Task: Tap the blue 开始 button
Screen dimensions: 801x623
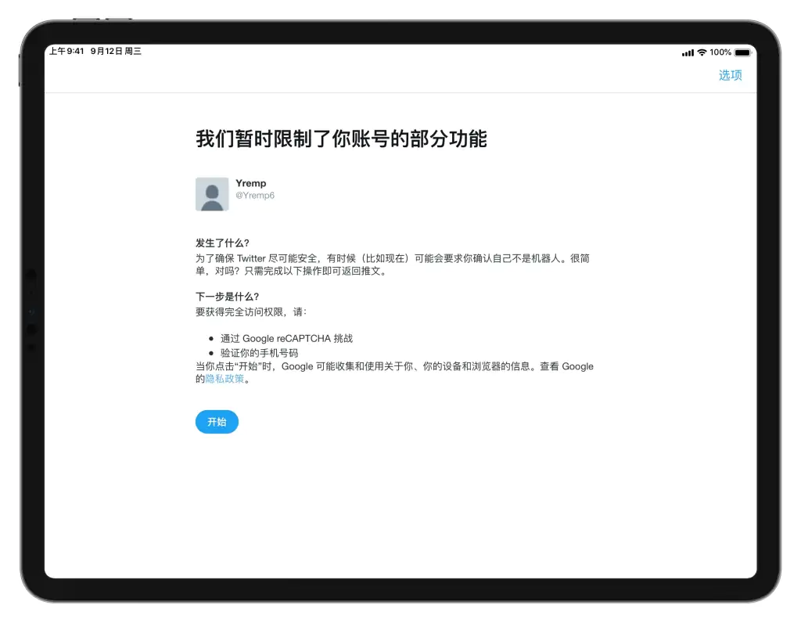Action: 217,422
